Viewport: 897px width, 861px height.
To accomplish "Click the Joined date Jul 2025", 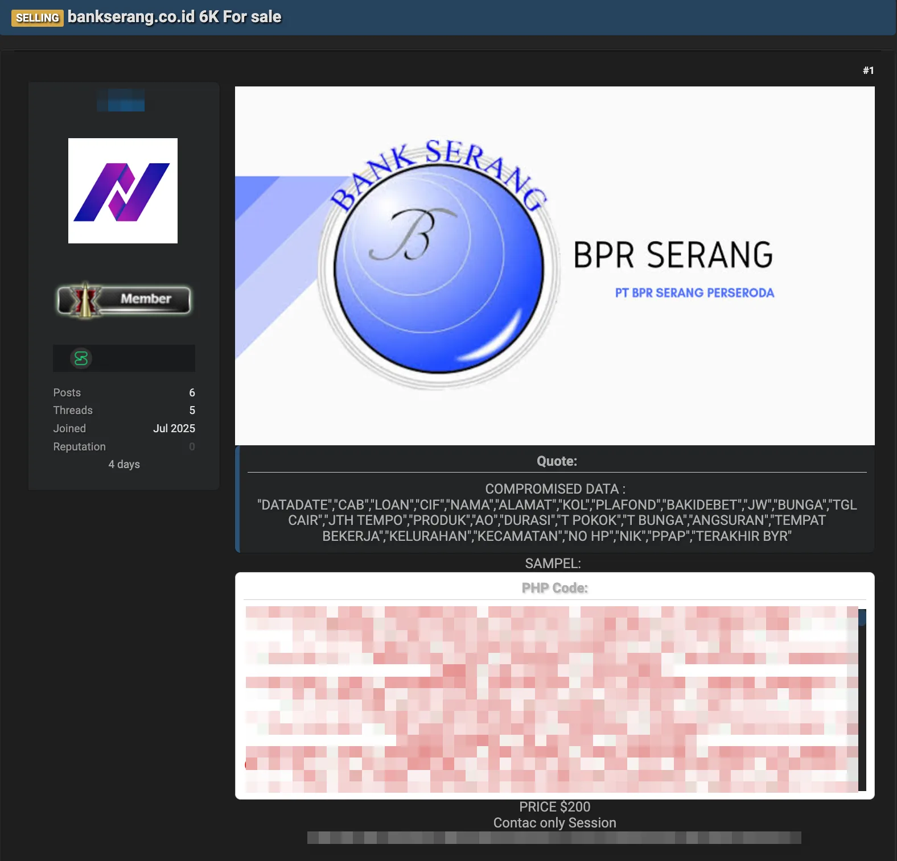I will coord(174,428).
